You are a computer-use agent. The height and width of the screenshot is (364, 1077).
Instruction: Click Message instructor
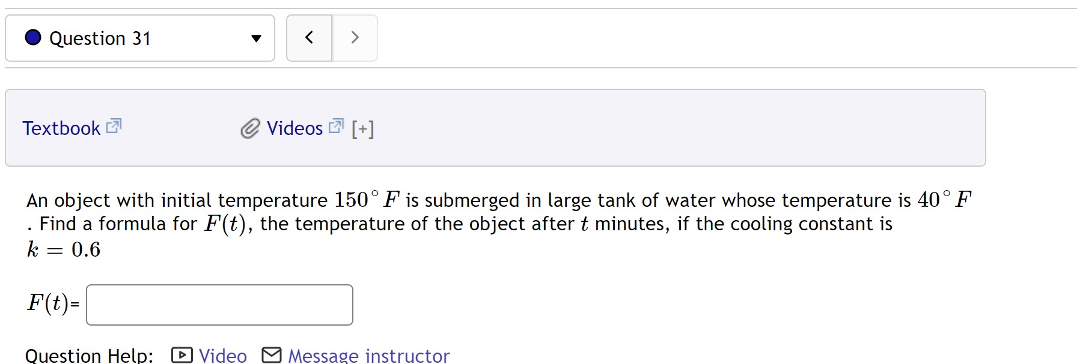[368, 354]
